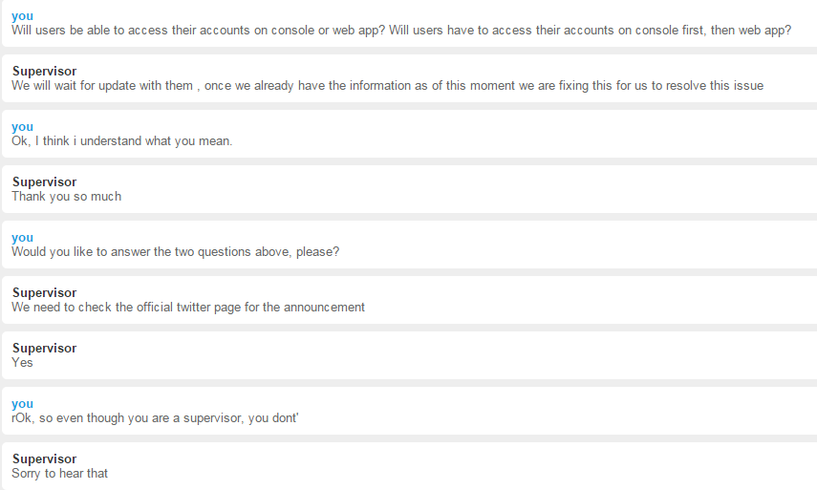Select the 'Sorry to hear that' message
The width and height of the screenshot is (817, 490).
(x=60, y=474)
